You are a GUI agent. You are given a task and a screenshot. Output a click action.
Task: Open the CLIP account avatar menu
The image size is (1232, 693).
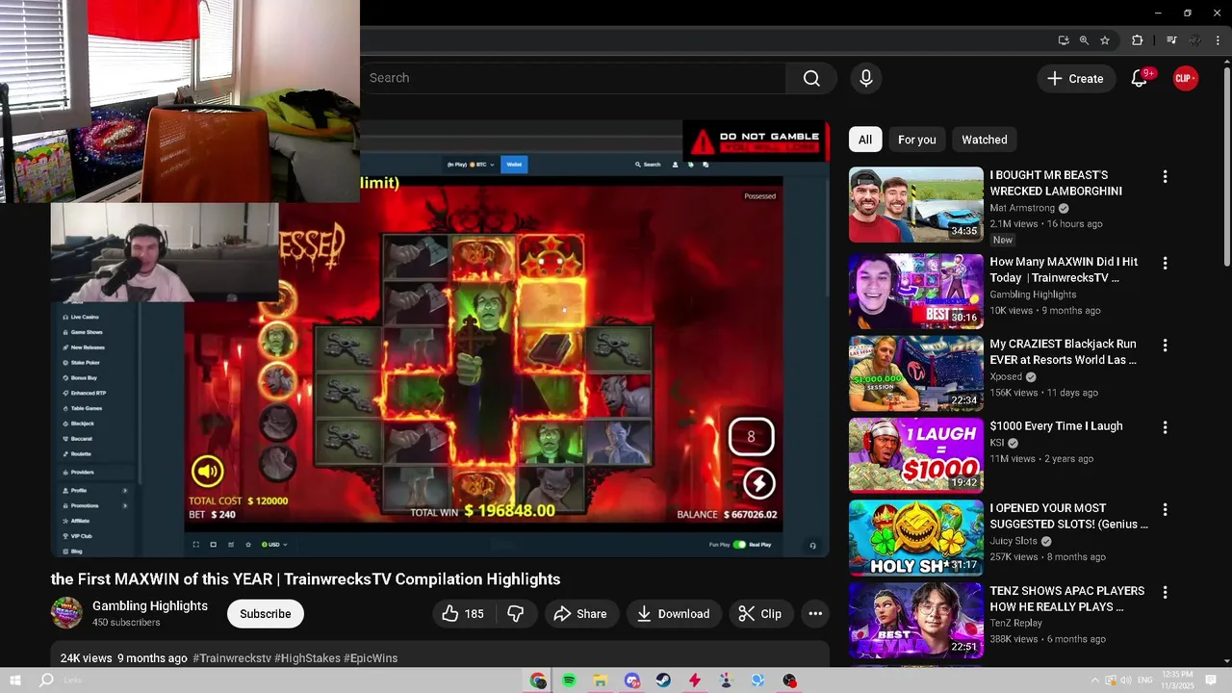coord(1185,78)
